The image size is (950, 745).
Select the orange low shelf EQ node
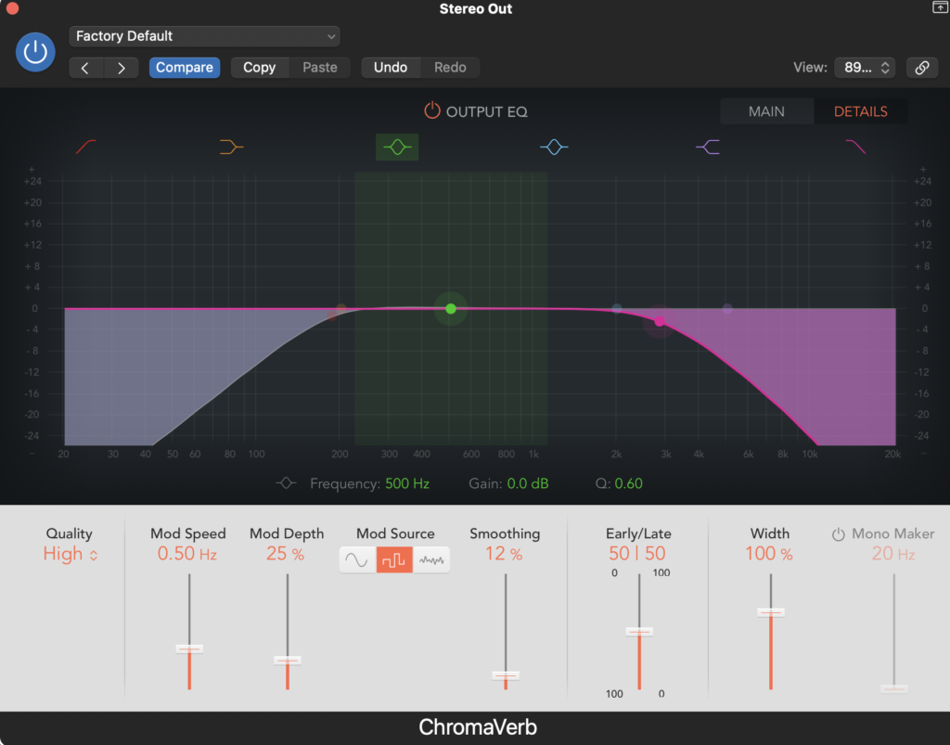click(x=341, y=309)
